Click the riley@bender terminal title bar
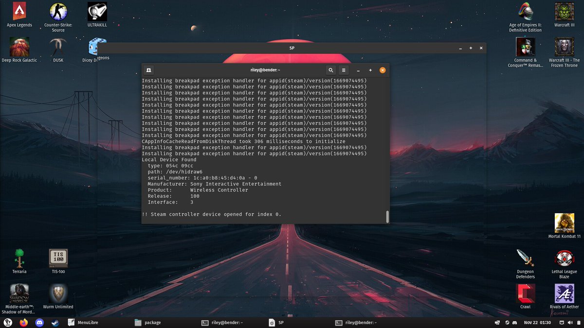 [265, 70]
